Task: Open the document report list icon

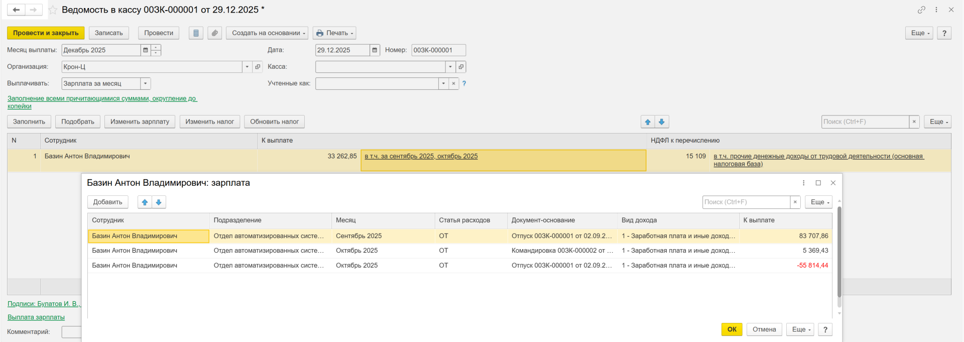Action: coord(196,33)
